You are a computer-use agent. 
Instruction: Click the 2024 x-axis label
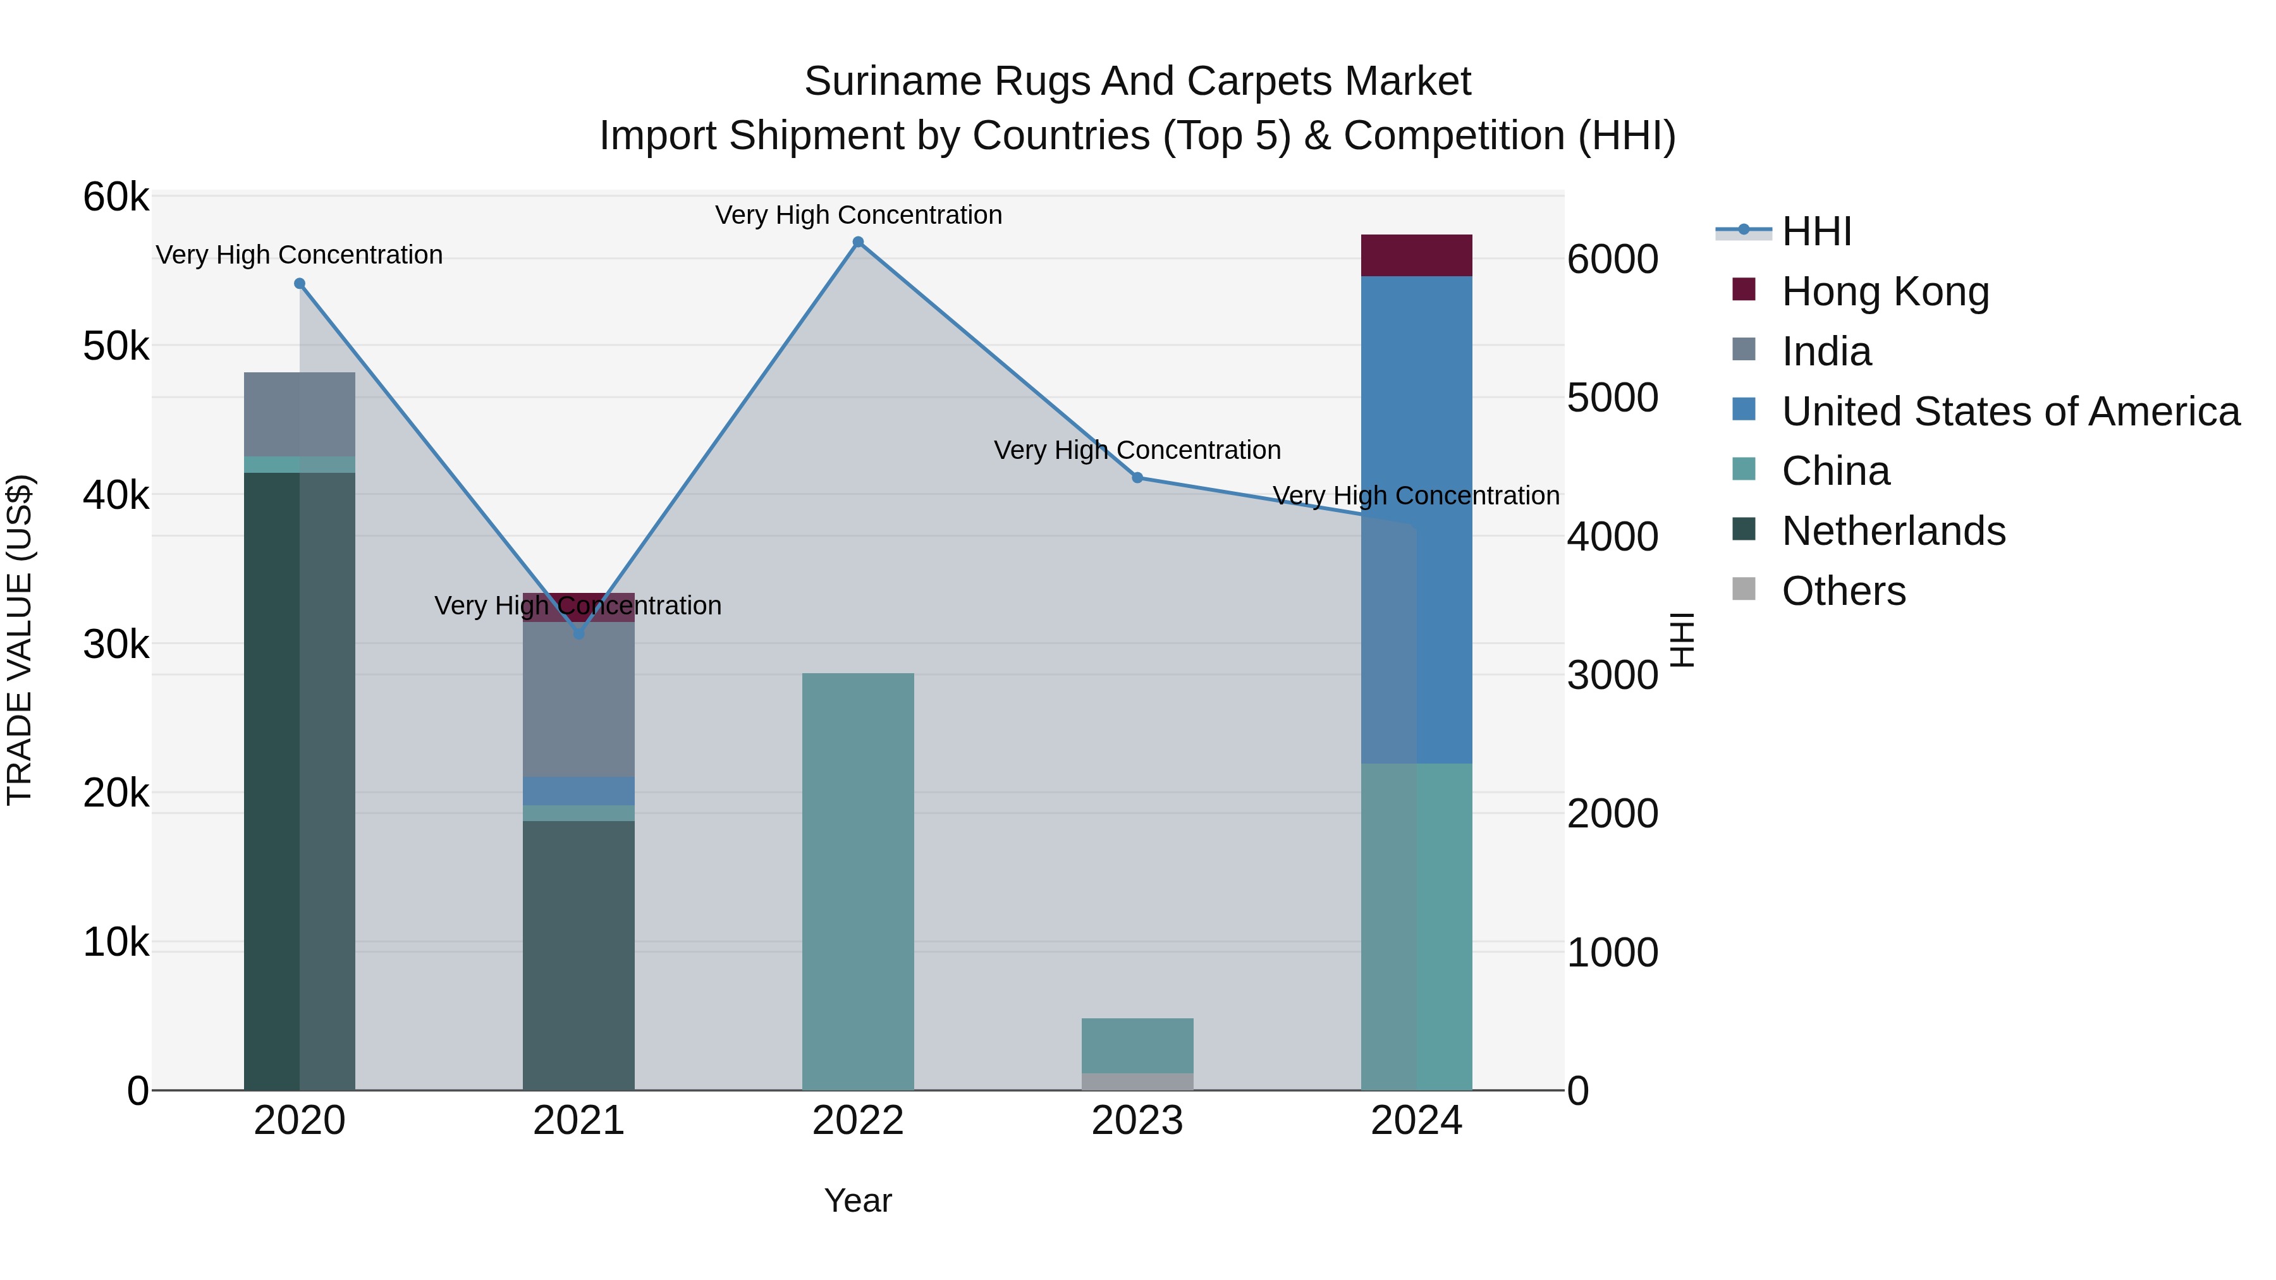[x=1416, y=1121]
